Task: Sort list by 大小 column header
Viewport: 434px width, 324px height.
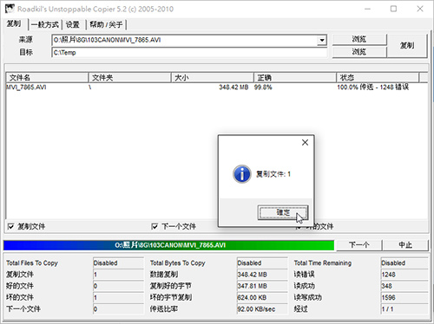Action: tap(213, 77)
